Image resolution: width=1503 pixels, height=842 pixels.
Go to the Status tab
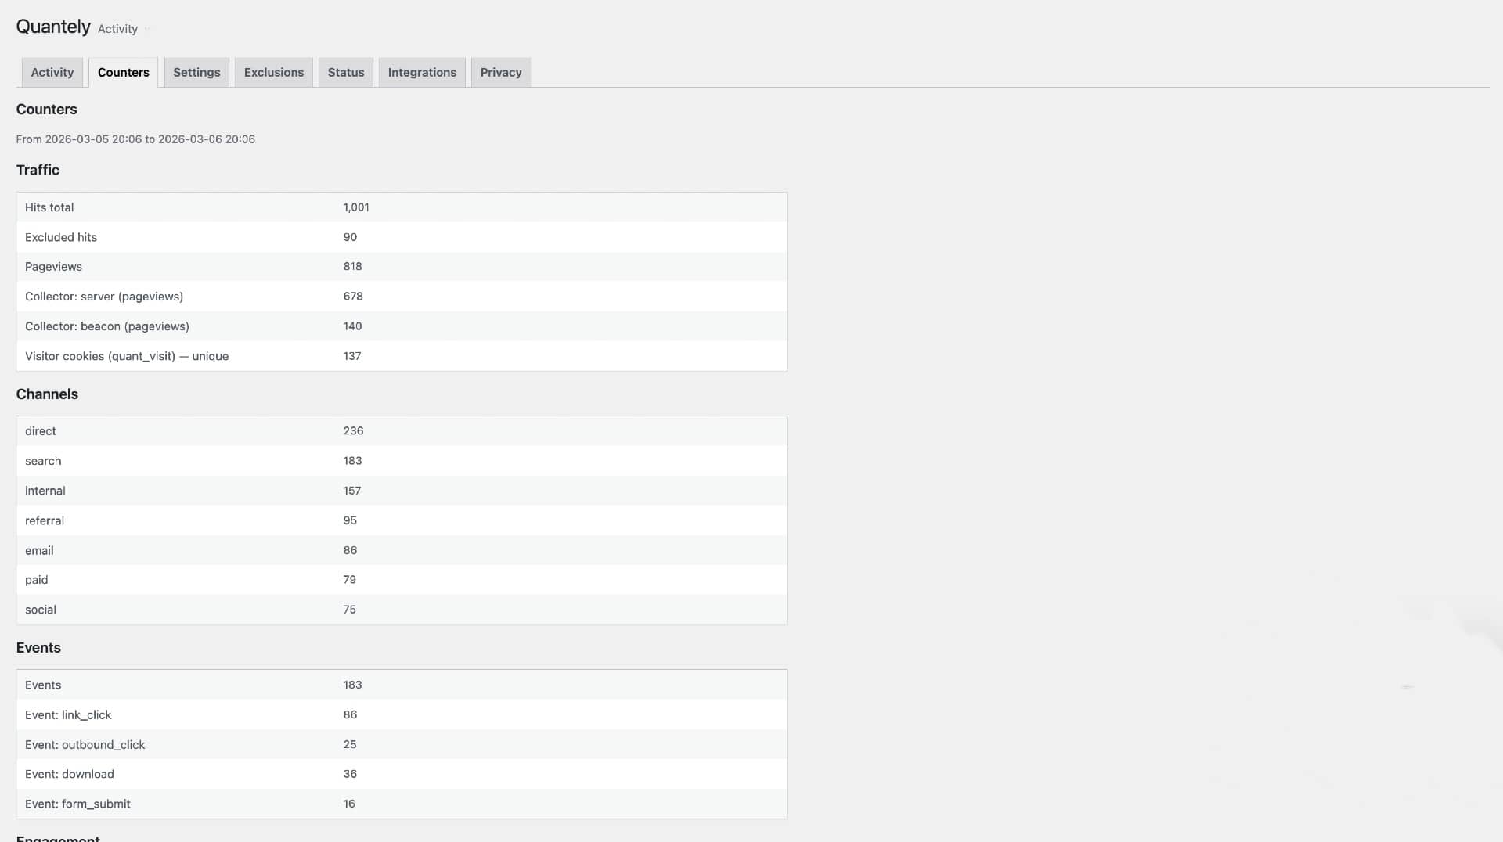pyautogui.click(x=346, y=72)
